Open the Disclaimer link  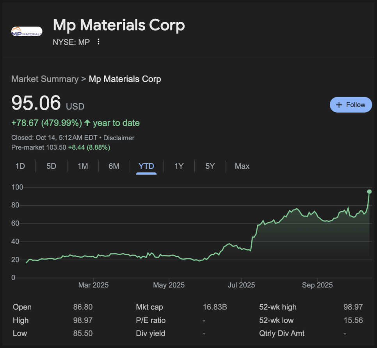point(119,138)
